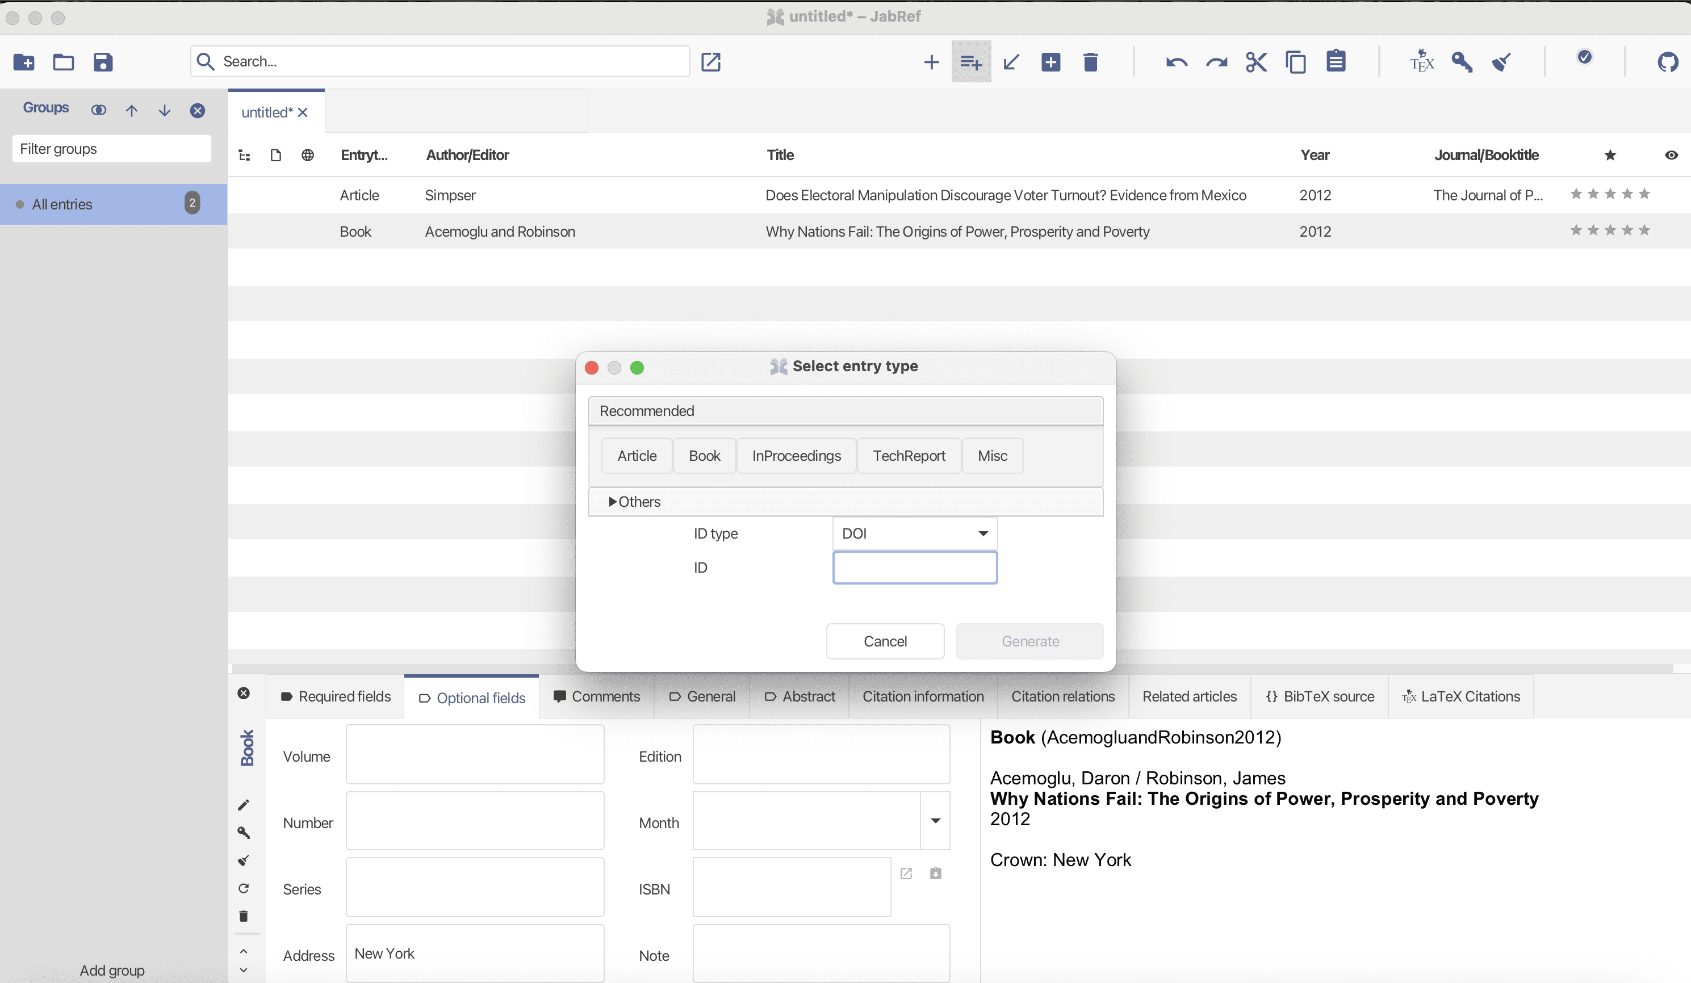Rate the Simpser article five stars
The width and height of the screenshot is (1691, 983).
pyautogui.click(x=1643, y=195)
